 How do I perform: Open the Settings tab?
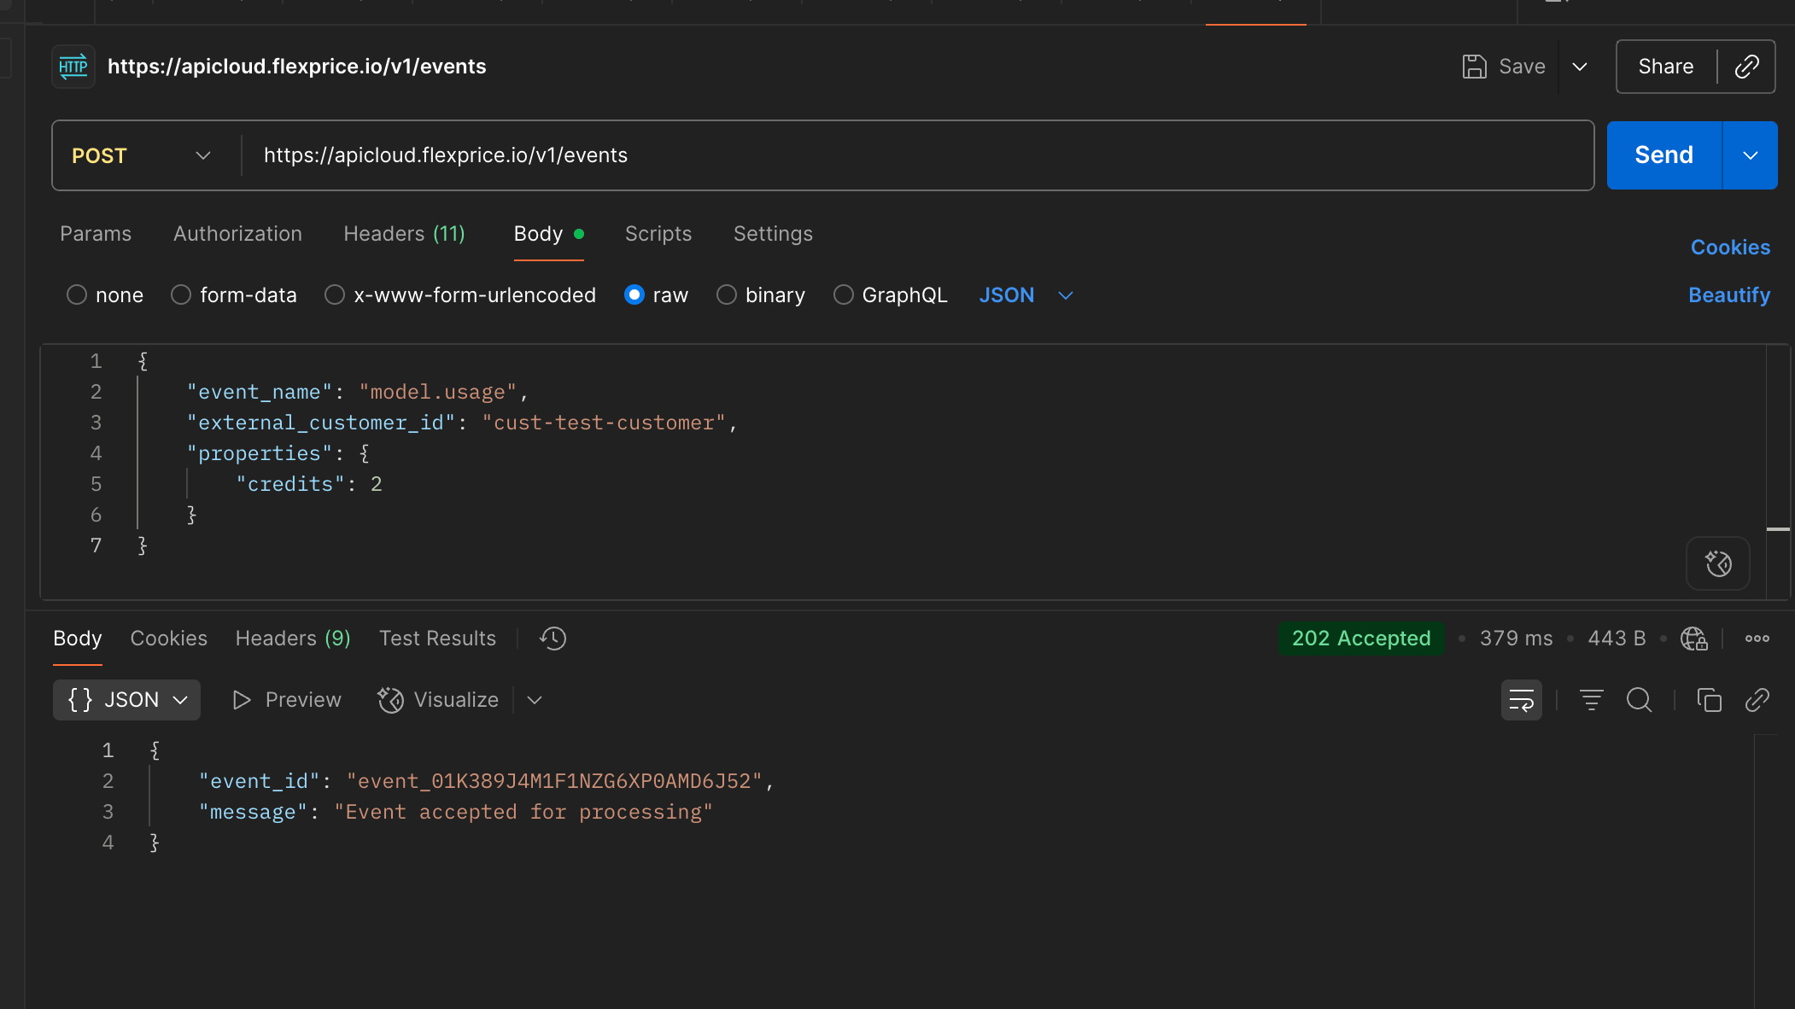tap(773, 234)
